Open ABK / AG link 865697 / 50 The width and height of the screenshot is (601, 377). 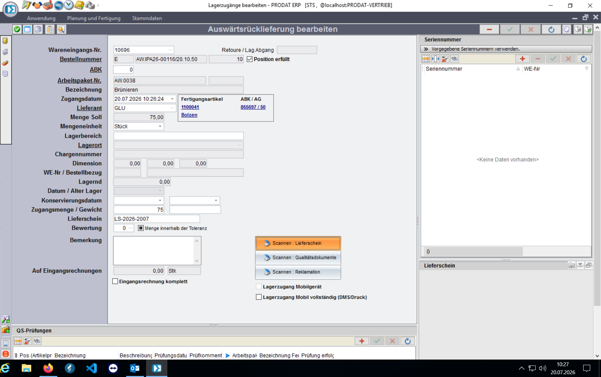click(253, 107)
